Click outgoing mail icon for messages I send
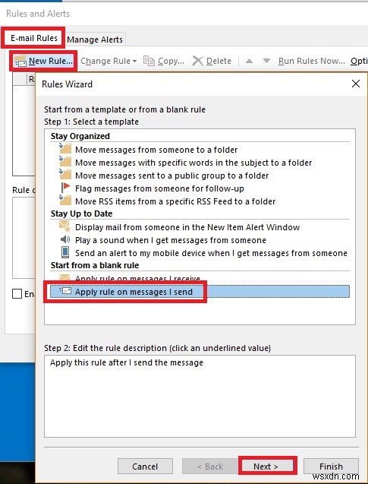Viewport: 368px width, 484px height. (x=65, y=291)
